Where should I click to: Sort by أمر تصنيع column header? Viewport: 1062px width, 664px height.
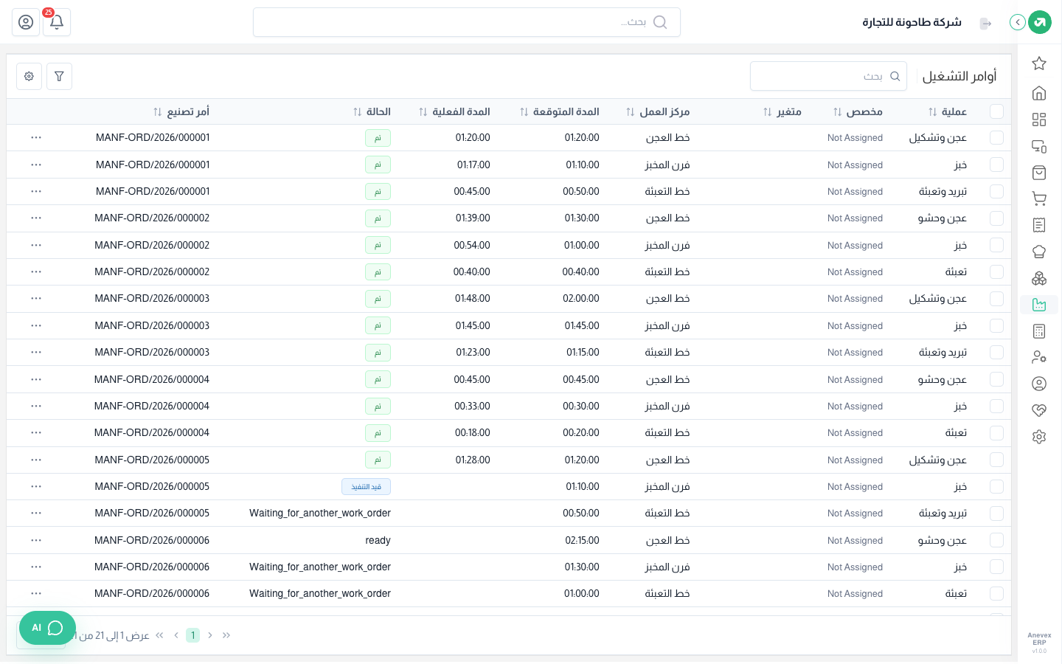[x=181, y=112]
